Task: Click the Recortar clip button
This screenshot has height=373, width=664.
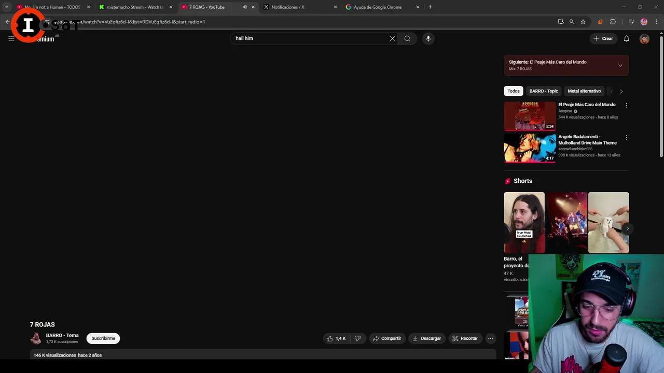Action: tap(465, 338)
